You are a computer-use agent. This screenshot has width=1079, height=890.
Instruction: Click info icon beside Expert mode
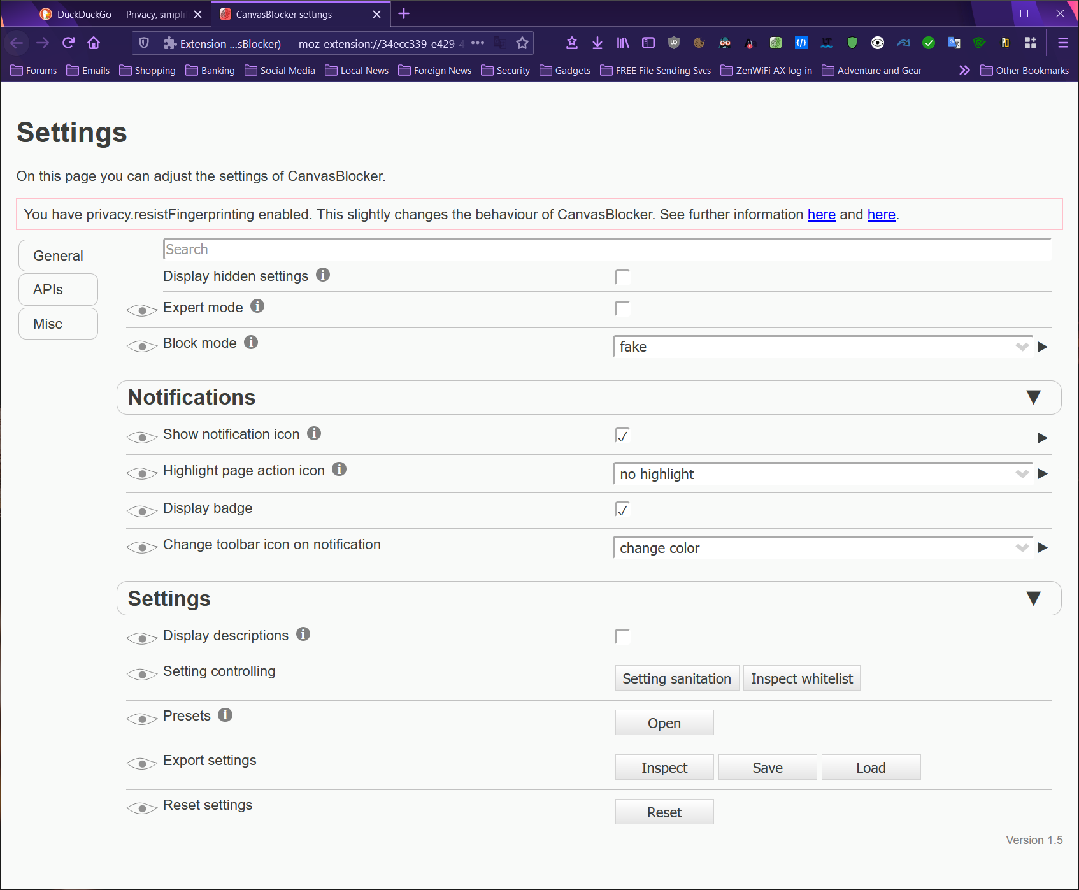coord(257,306)
